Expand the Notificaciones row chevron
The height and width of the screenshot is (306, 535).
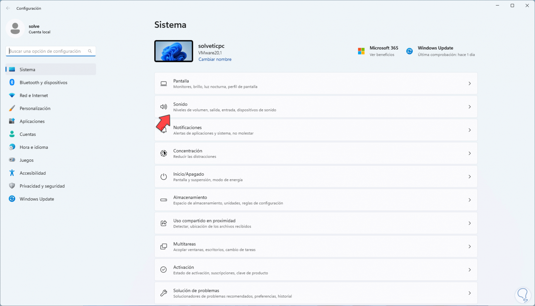click(470, 130)
